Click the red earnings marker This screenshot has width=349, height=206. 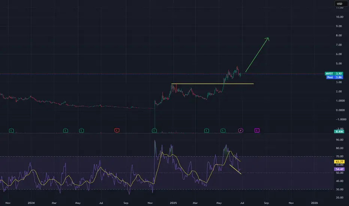click(x=117, y=130)
